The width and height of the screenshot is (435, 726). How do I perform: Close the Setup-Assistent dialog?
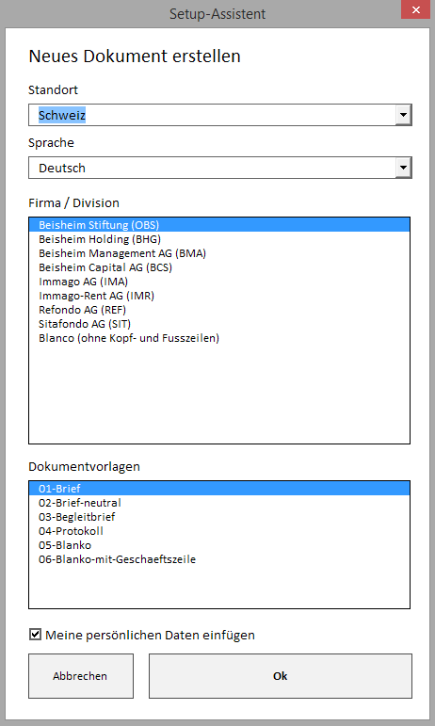click(415, 9)
